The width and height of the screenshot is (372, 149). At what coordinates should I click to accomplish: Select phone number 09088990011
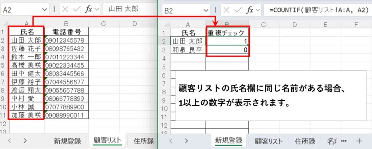66,115
